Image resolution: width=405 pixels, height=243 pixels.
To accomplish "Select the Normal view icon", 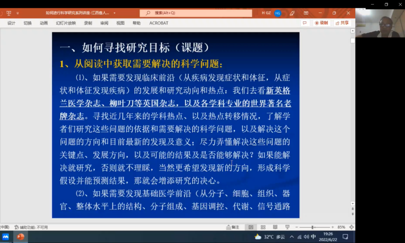I will 250,227.
